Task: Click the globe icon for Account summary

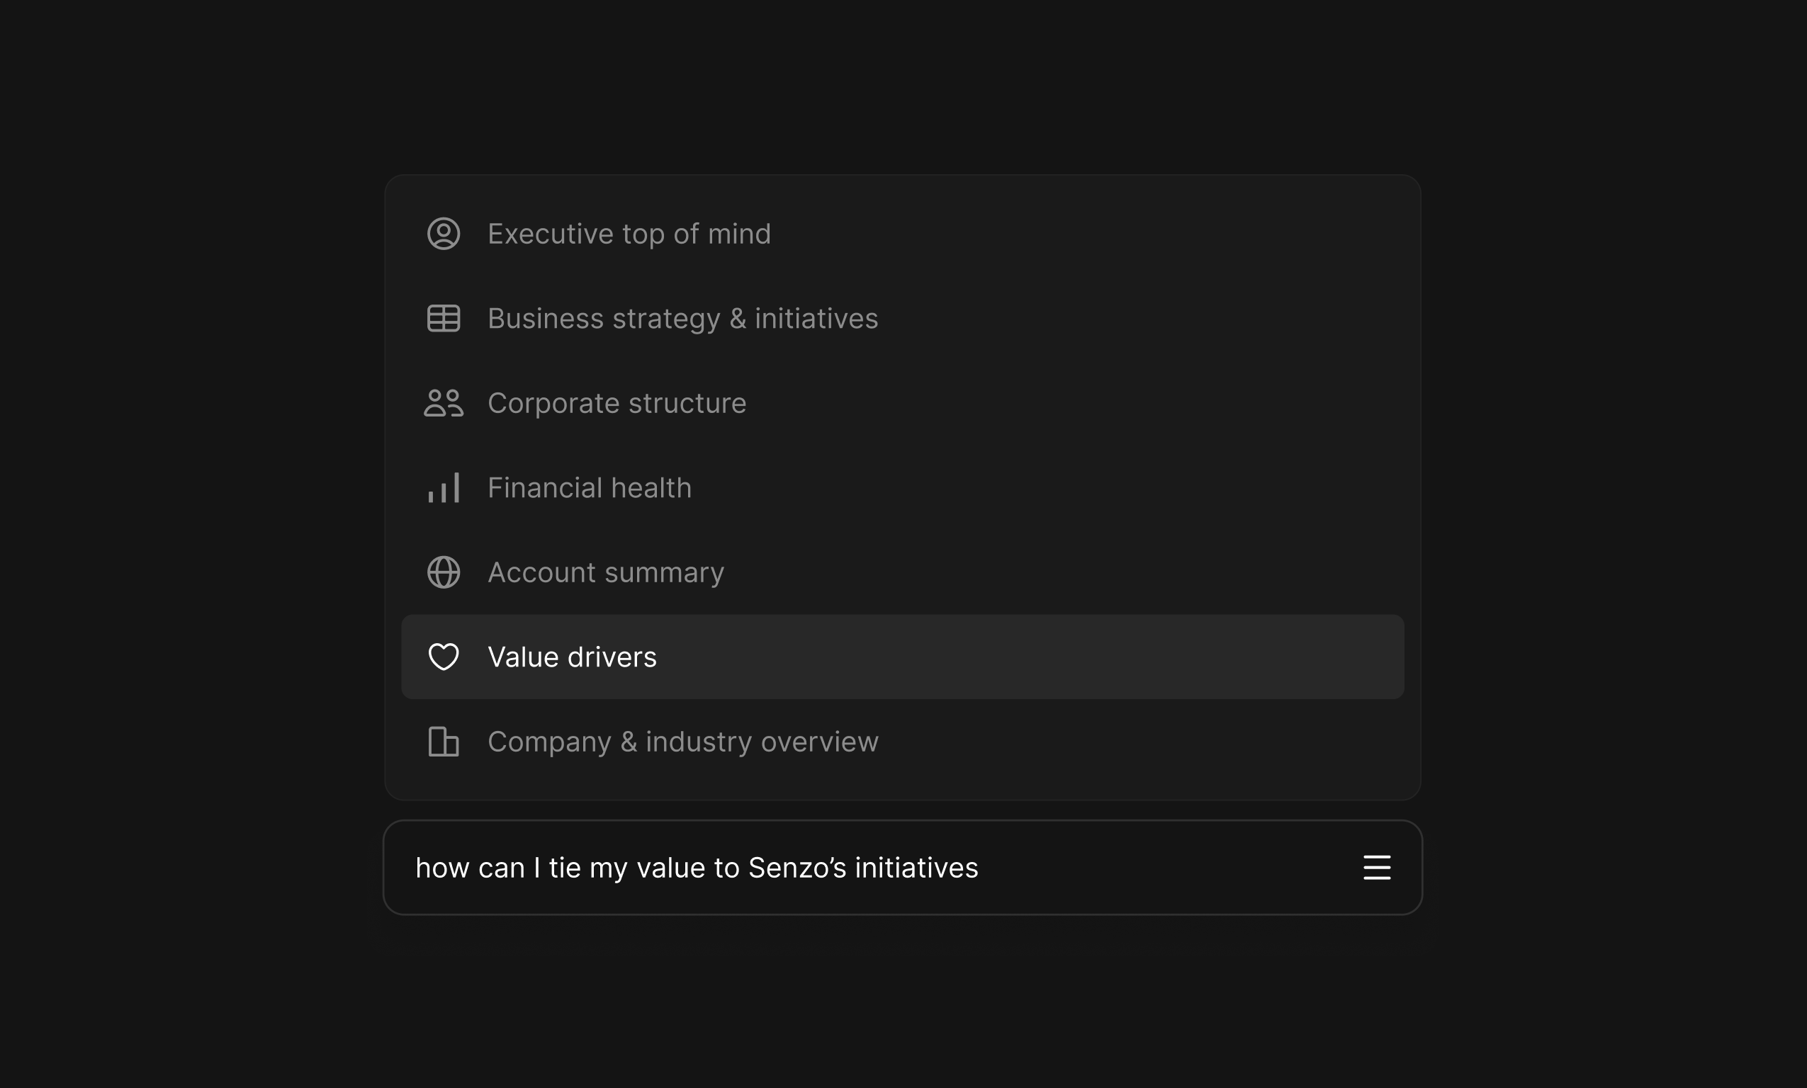Action: pyautogui.click(x=444, y=572)
